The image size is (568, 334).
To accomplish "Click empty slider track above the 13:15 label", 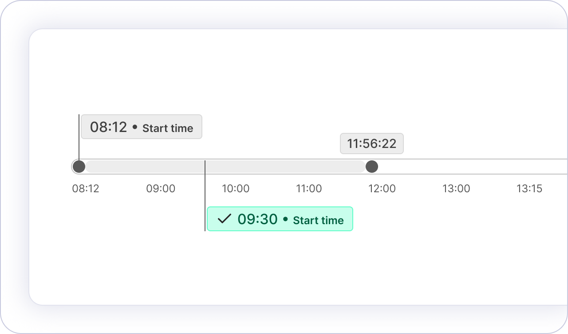I will pyautogui.click(x=529, y=167).
